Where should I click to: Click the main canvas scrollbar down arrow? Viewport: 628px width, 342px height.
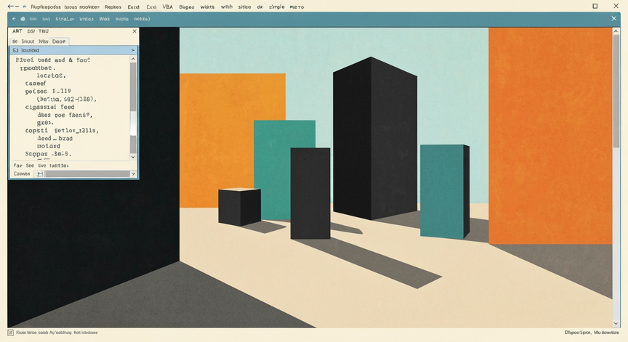click(616, 324)
